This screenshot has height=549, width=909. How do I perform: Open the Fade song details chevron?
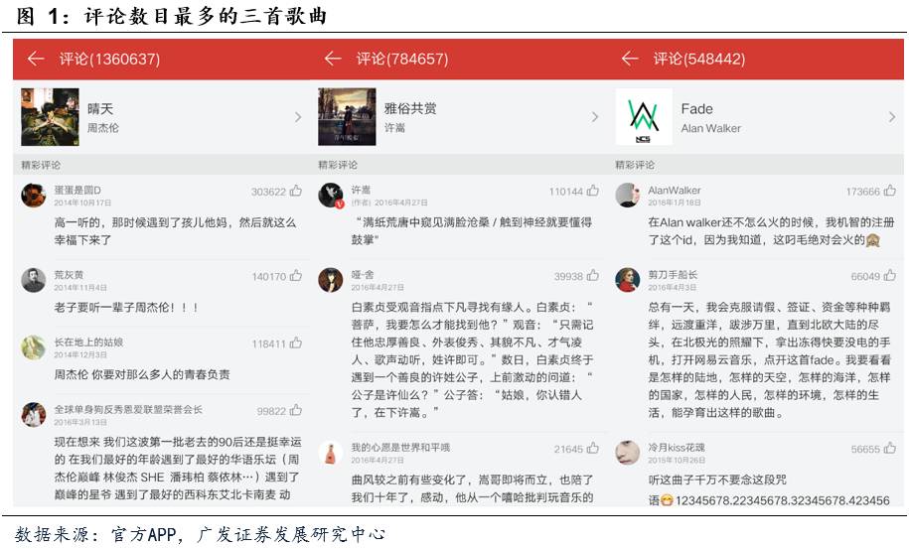tap(891, 117)
